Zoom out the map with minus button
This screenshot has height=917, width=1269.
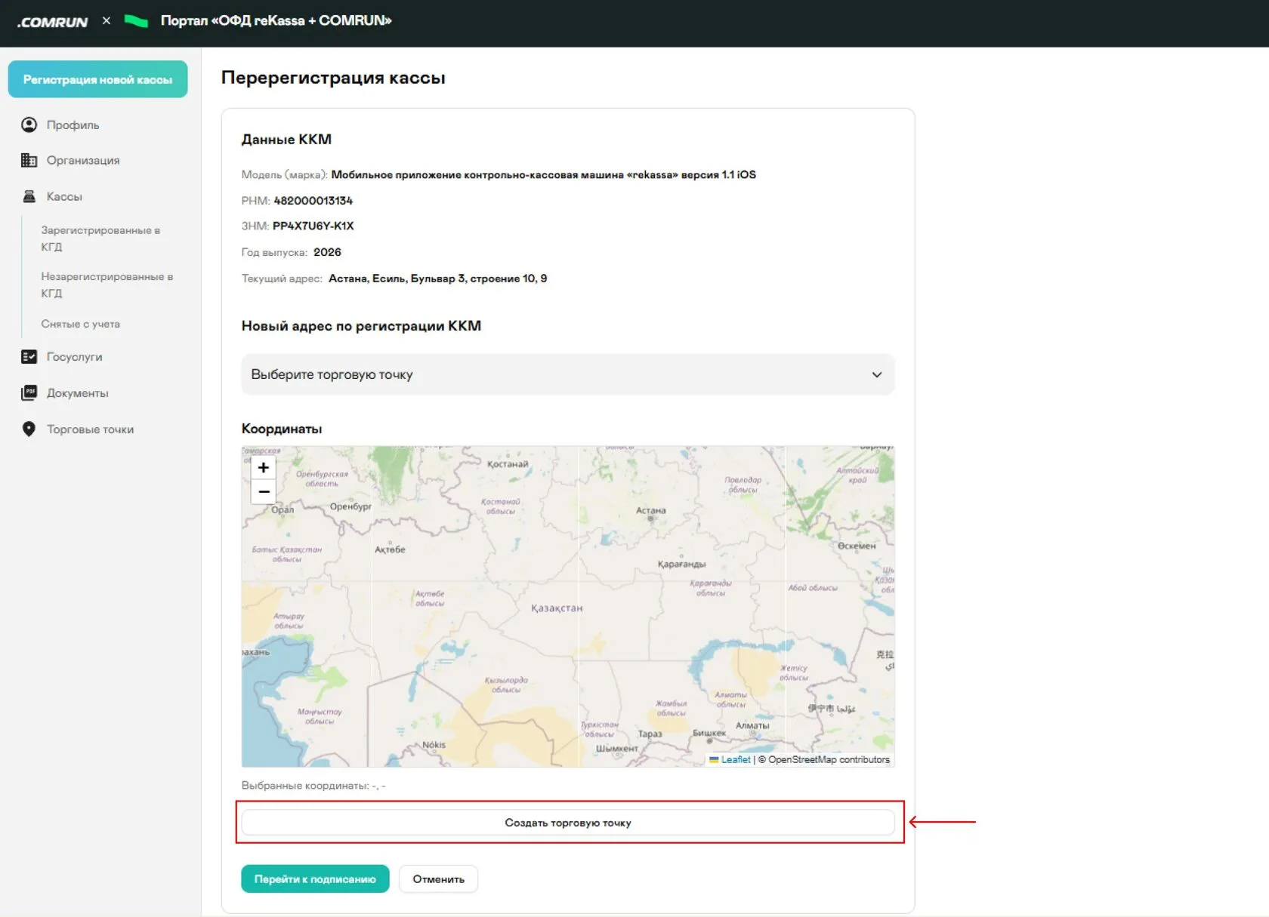[x=263, y=491]
